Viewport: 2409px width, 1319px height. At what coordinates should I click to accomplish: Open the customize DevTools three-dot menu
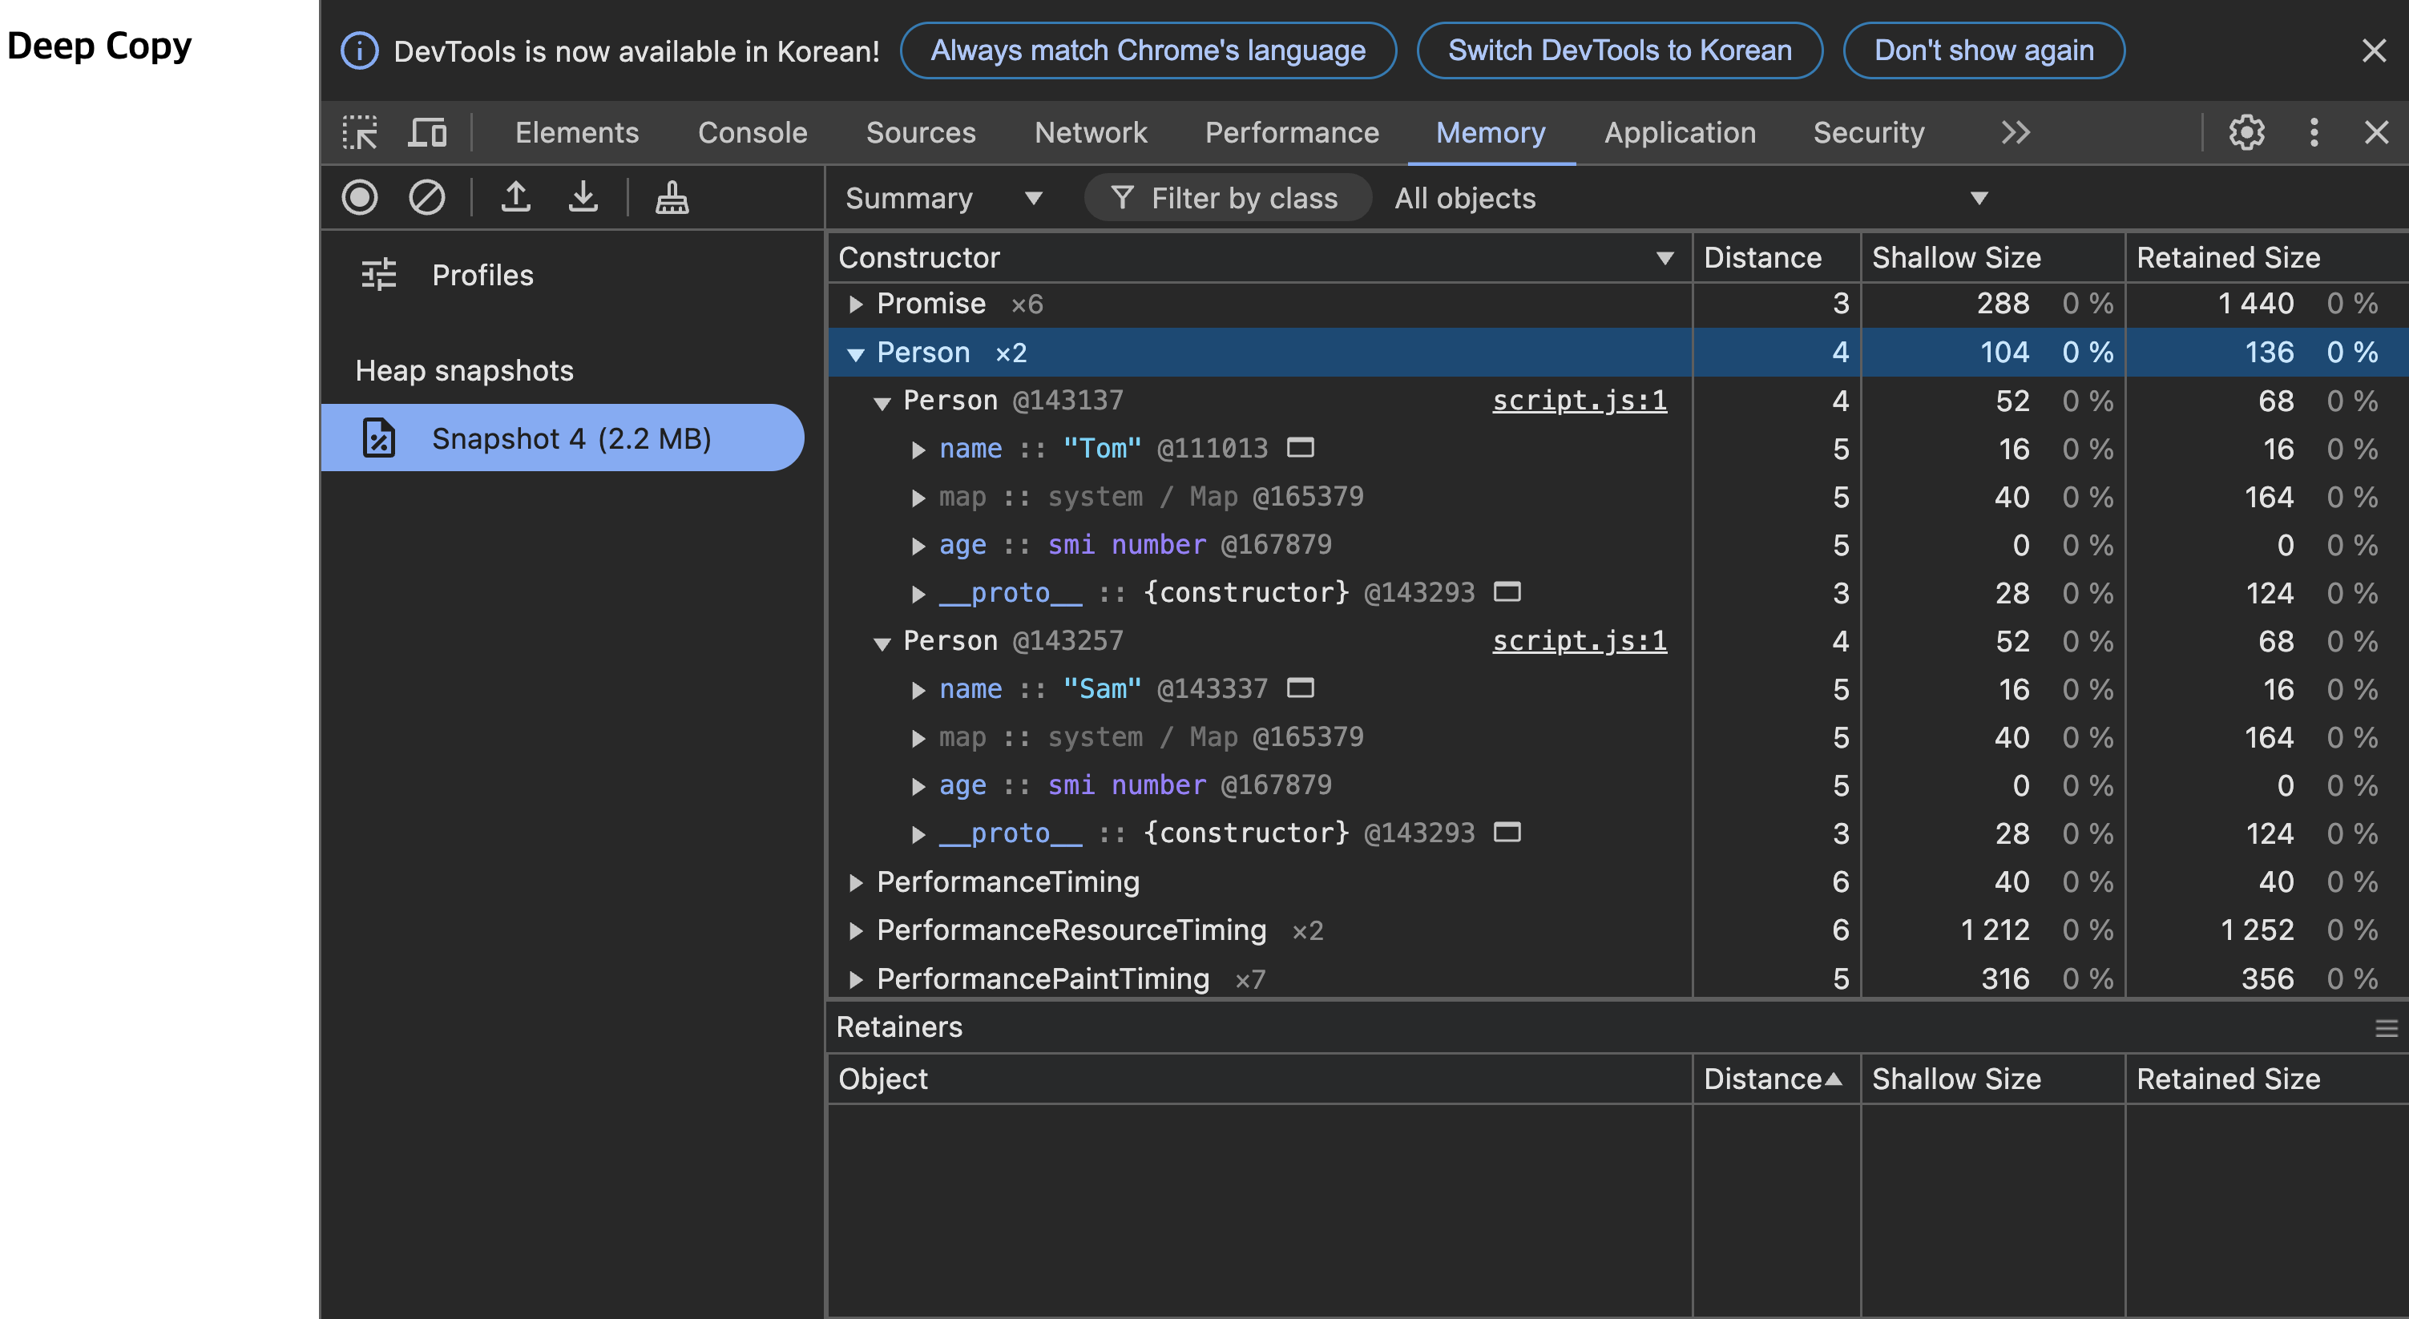point(2314,131)
